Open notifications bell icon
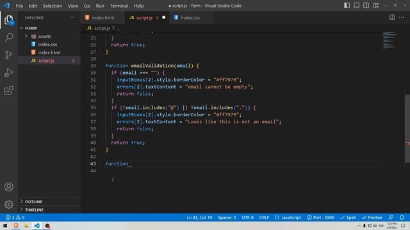Viewport: 410px width, 230px height. coord(402,217)
